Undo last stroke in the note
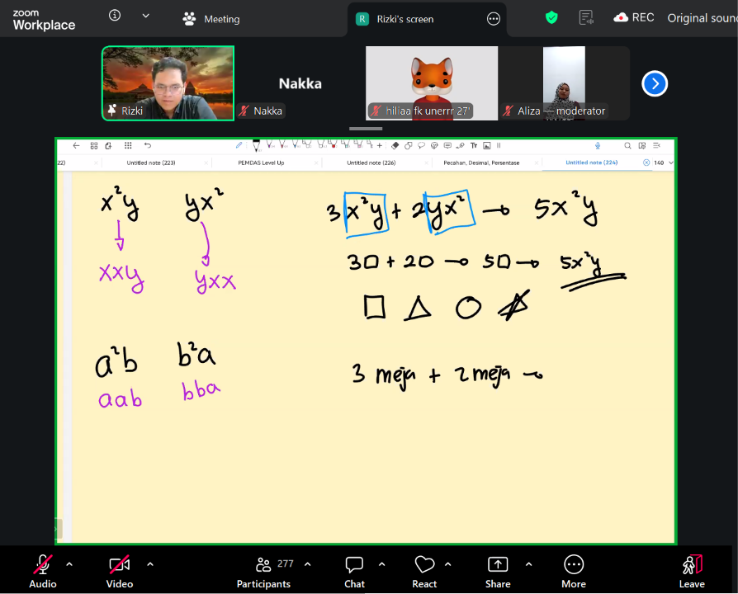The width and height of the screenshot is (738, 594). (148, 146)
